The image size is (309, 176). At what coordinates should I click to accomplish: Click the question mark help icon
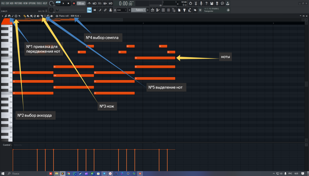pos(207,3)
